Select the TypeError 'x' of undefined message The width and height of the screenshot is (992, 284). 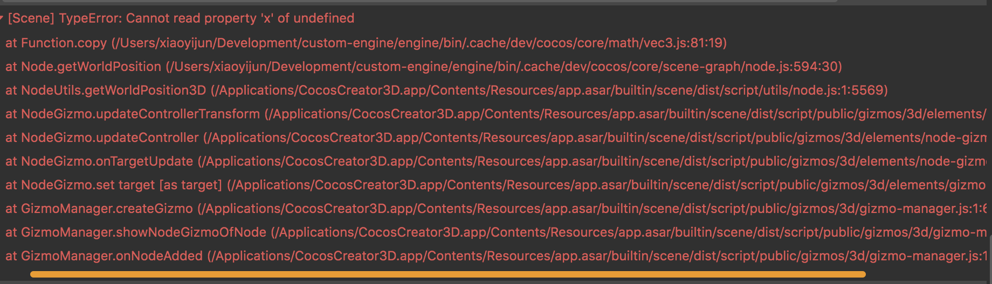[181, 18]
